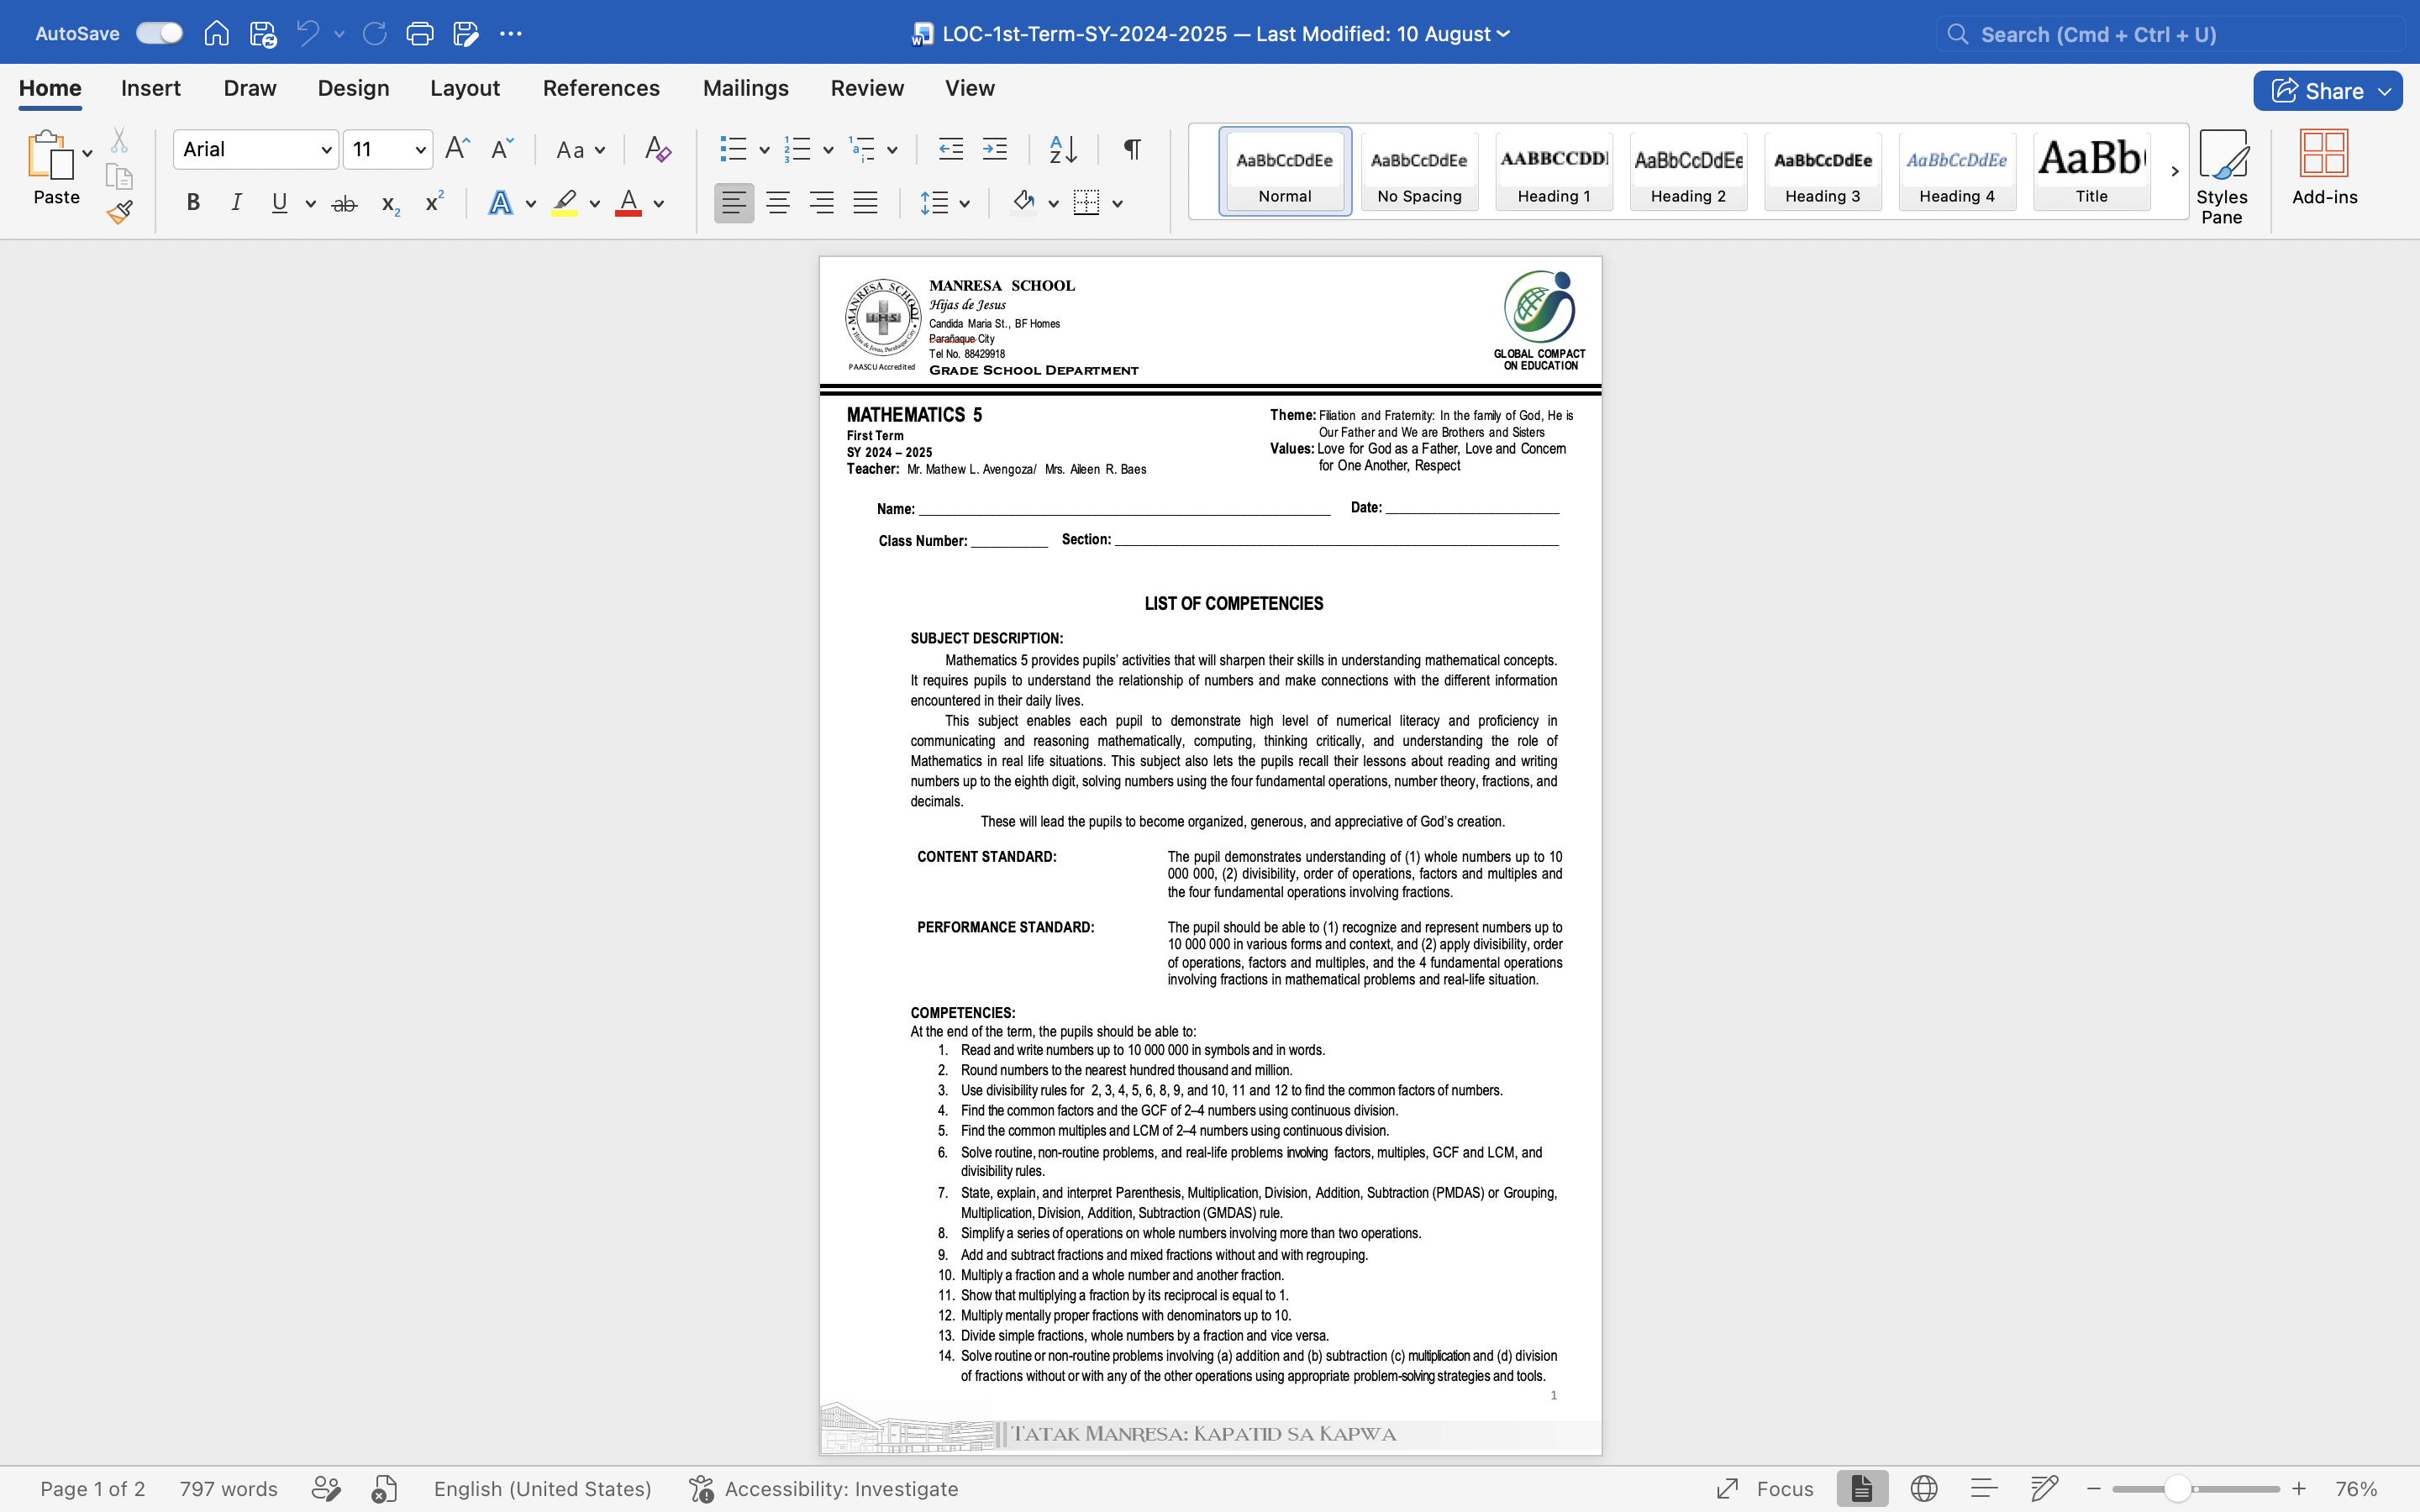Screen dimensions: 2420x1512
Task: Toggle center text alignment
Action: pyautogui.click(x=777, y=203)
